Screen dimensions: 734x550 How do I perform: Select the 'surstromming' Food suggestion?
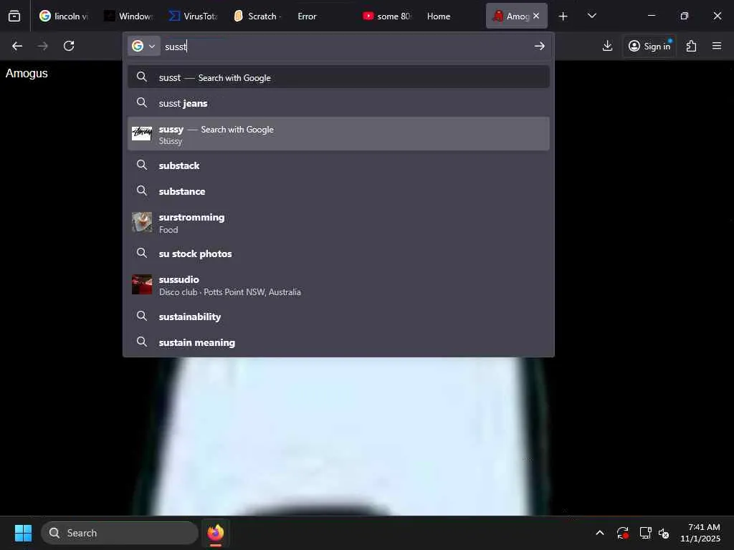pos(338,223)
